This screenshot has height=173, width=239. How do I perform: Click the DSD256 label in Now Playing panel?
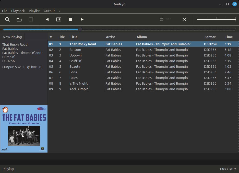(x=8, y=61)
